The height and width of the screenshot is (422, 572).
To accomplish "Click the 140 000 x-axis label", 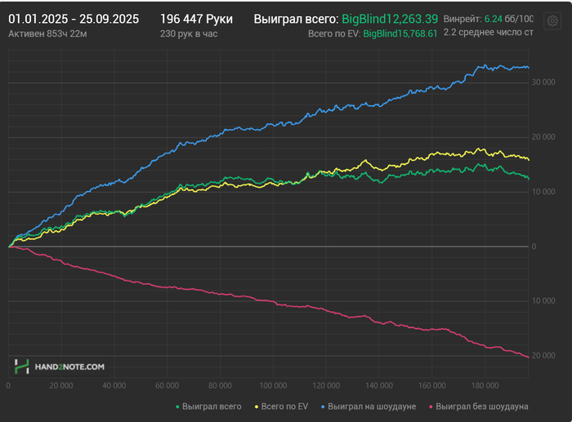I will point(379,385).
